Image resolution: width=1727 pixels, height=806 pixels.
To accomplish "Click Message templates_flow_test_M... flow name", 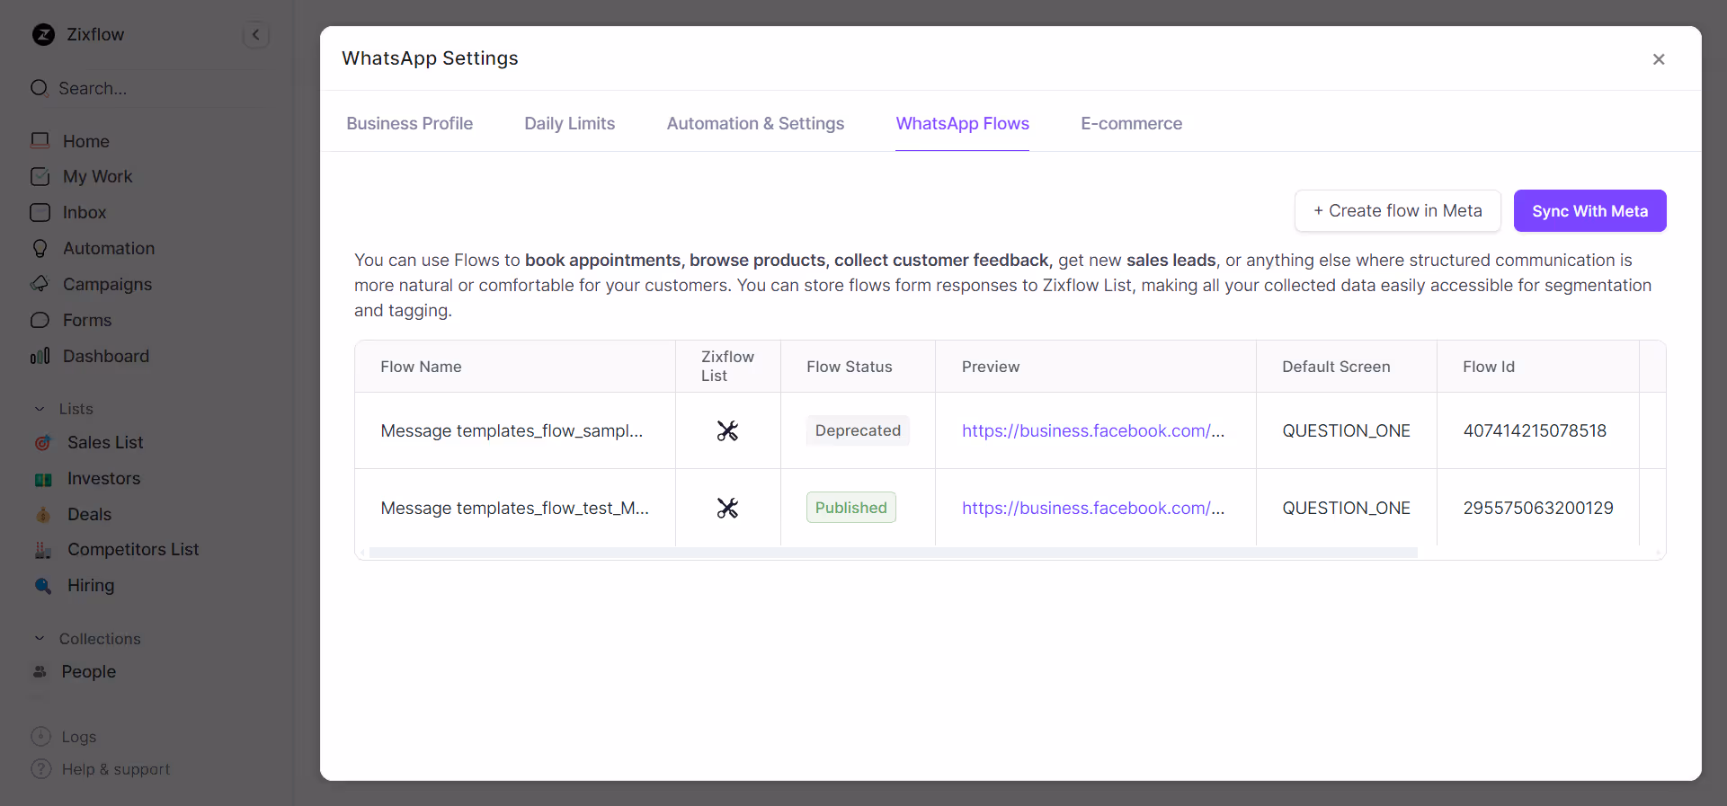I will click(x=514, y=508).
